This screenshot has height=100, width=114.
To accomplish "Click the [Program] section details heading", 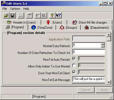I will coord(26,33).
